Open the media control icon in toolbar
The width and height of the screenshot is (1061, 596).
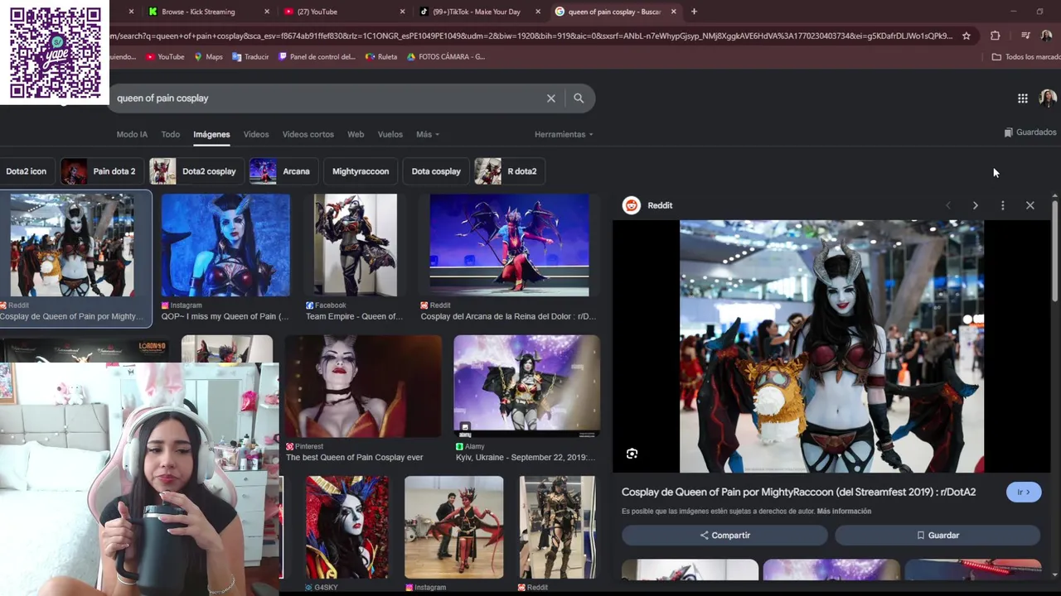tap(1025, 36)
